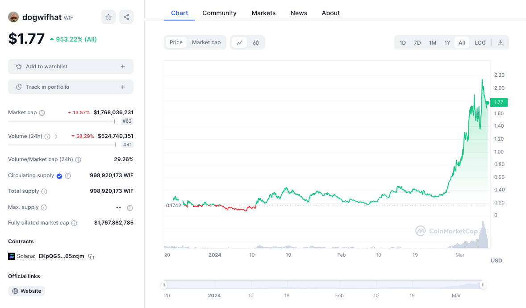This screenshot has width=526, height=308.
Task: Click the 953.22% (All) change label
Action: point(74,39)
